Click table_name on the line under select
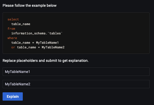This screenshot has height=105, width=154. [21, 24]
